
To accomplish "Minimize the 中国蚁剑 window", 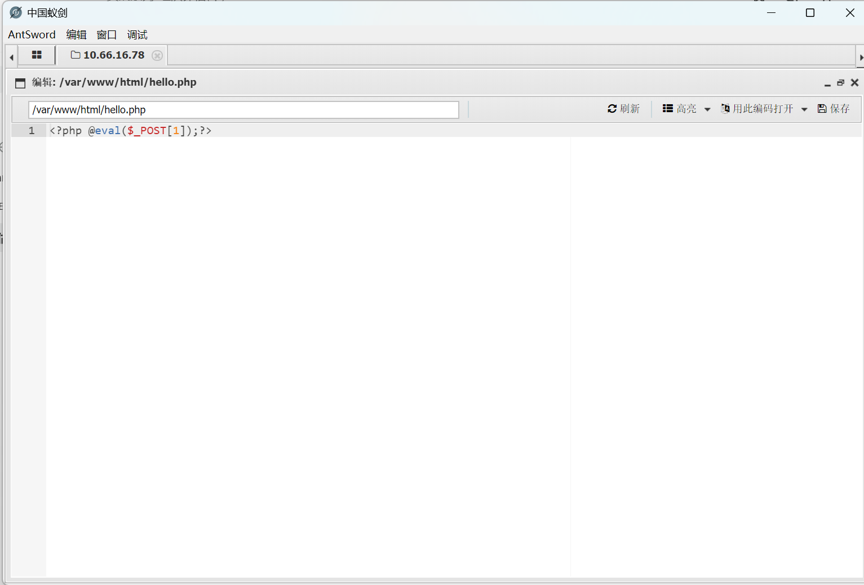I will (x=772, y=12).
